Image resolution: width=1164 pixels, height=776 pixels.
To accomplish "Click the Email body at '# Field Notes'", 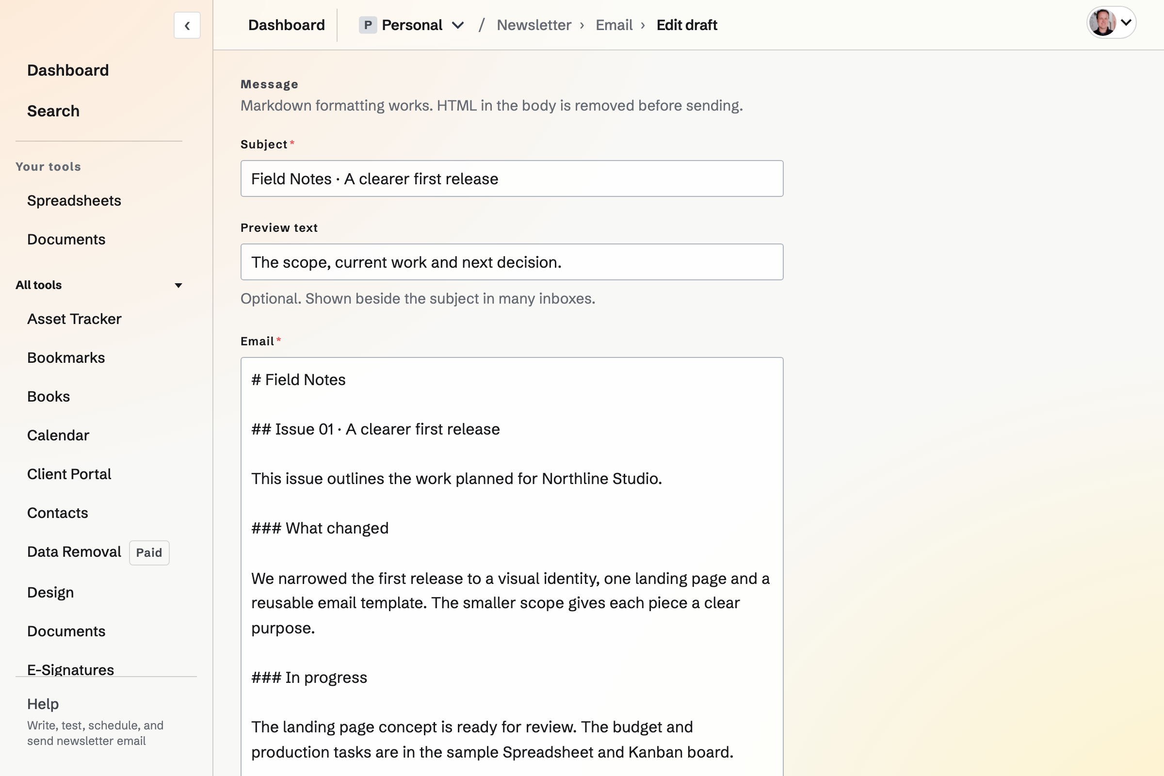I will click(x=298, y=380).
